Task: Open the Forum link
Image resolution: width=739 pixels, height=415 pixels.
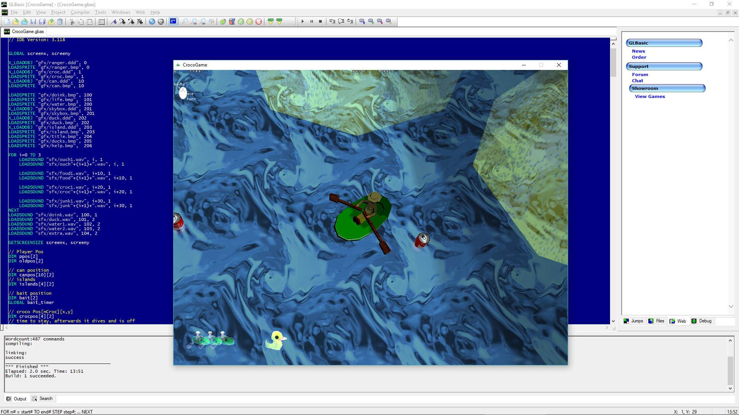Action: (640, 75)
